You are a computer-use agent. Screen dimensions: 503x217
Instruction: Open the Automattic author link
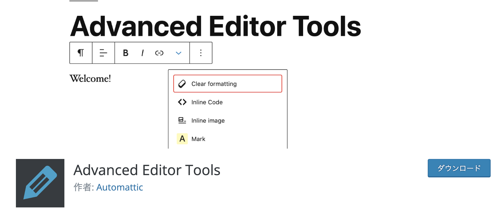coord(120,187)
